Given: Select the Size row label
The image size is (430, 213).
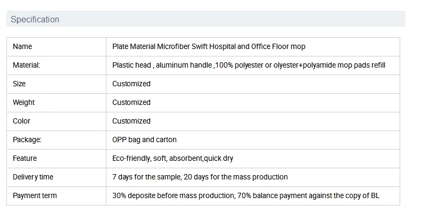Looking at the screenshot, I should [19, 84].
